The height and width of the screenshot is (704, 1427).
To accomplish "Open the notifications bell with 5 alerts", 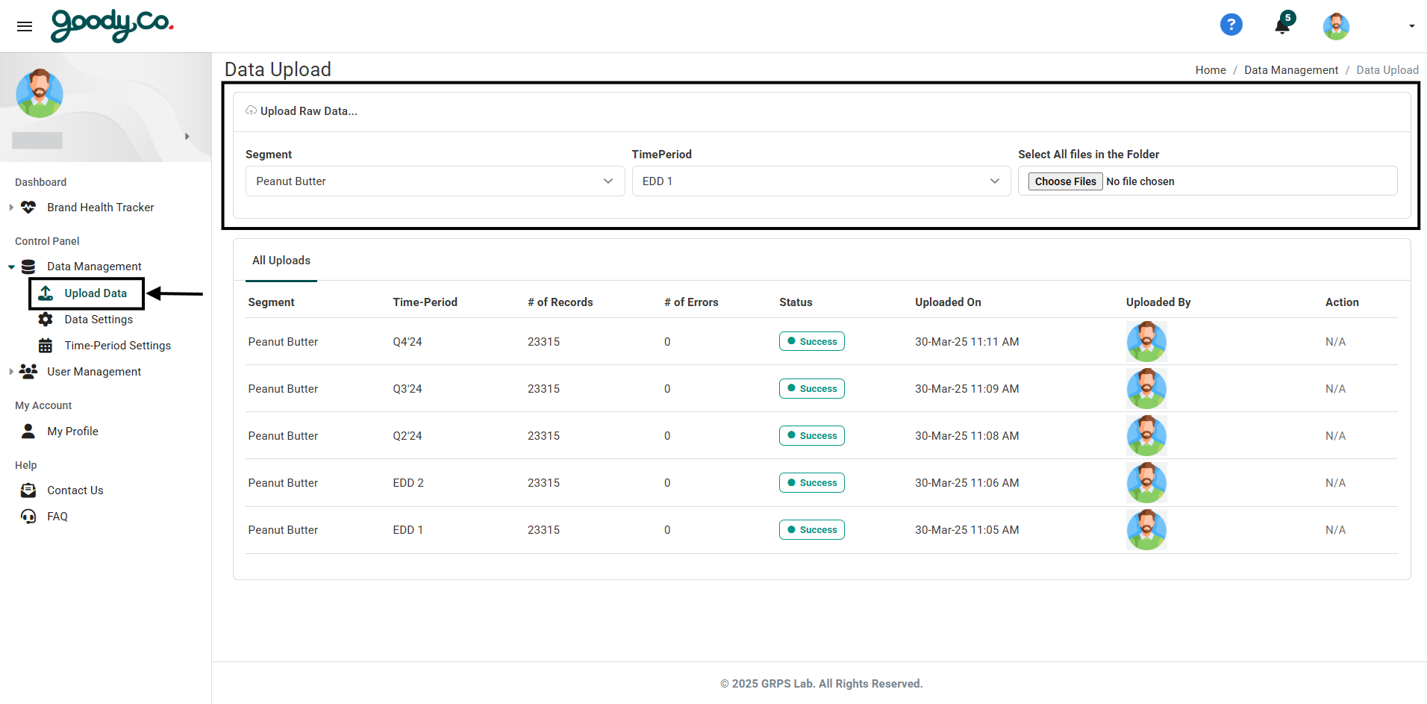I will [1281, 25].
